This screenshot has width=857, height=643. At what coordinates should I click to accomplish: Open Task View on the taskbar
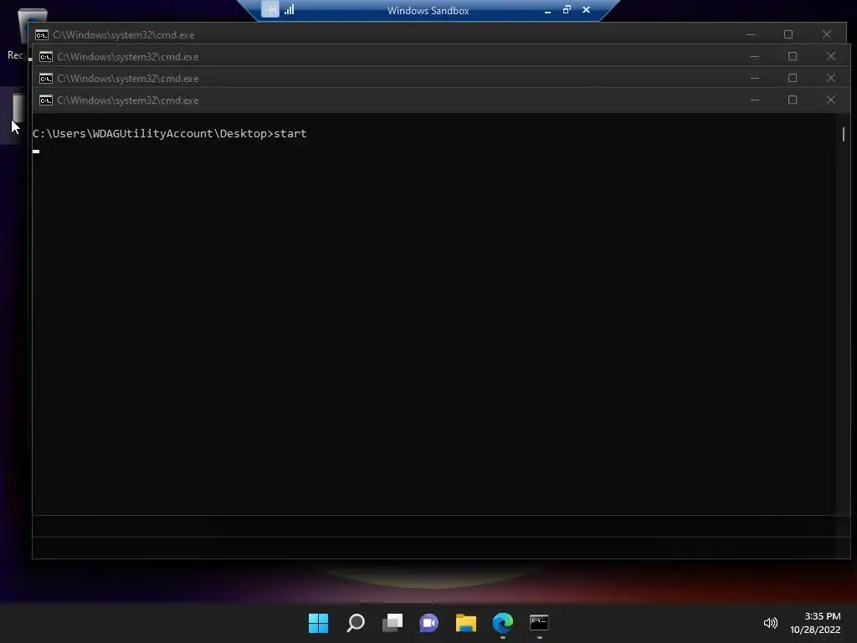coord(393,623)
